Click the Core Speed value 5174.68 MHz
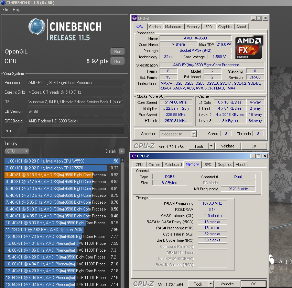The image size is (292, 288). pos(176,102)
